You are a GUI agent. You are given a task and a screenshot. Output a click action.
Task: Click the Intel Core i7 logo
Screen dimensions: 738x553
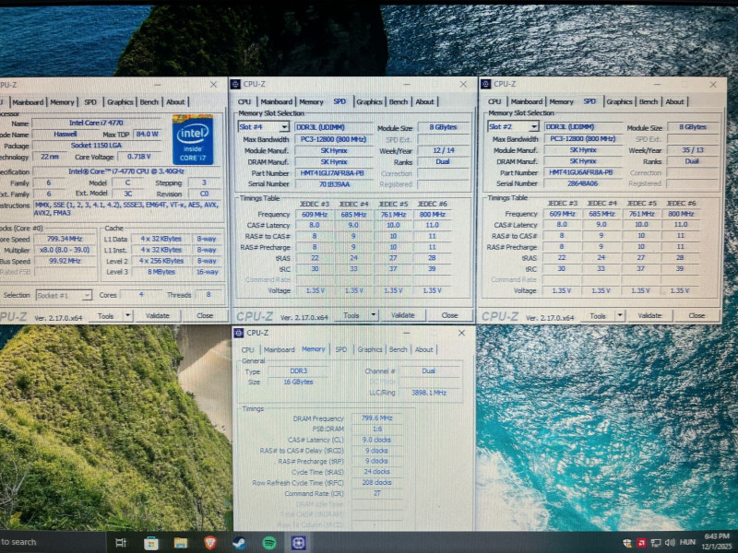(x=193, y=139)
